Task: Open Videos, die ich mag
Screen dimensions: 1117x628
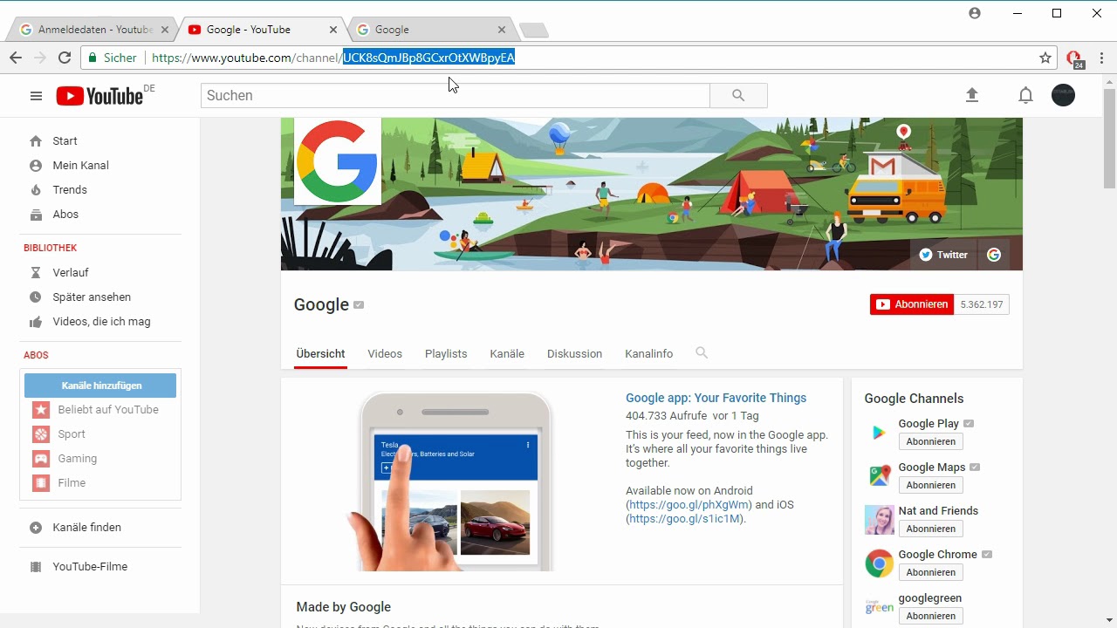Action: click(x=100, y=322)
